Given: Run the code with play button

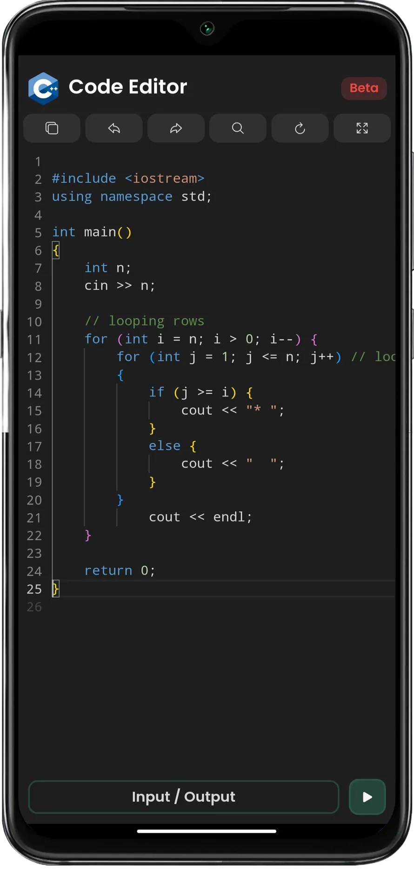Looking at the screenshot, I should [367, 797].
